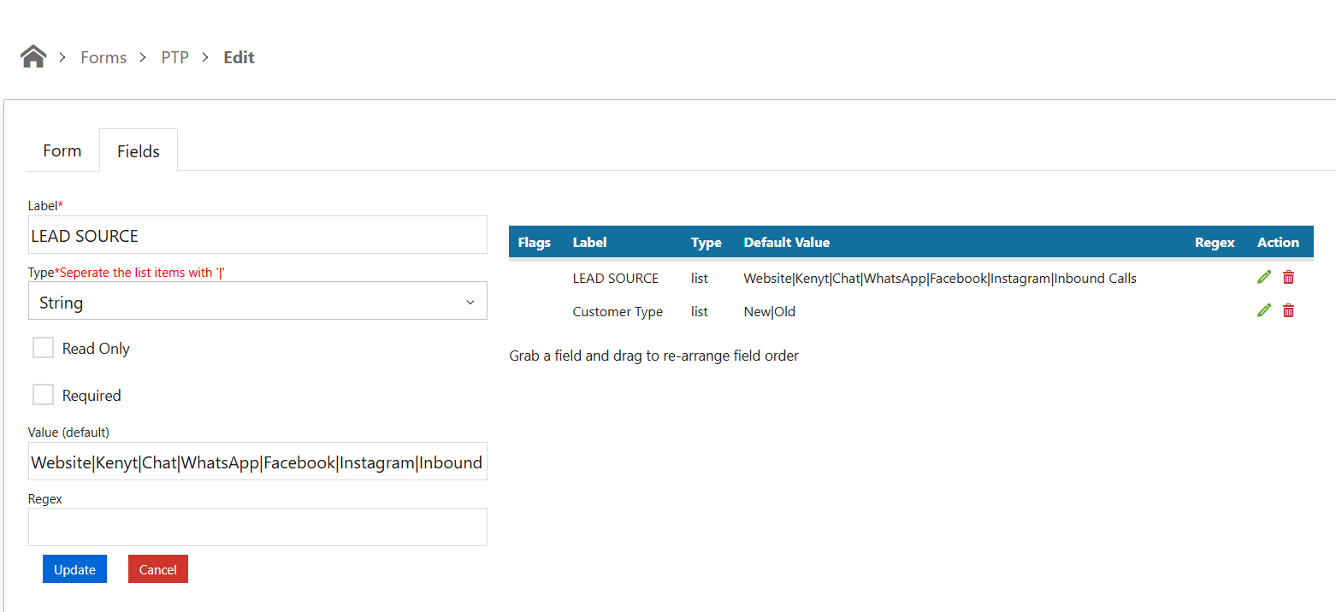Image resolution: width=1336 pixels, height=612 pixels.
Task: Focus the Value (default) input field
Action: click(257, 462)
